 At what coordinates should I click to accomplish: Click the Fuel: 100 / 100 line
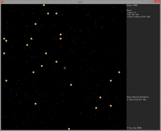coord(133,15)
